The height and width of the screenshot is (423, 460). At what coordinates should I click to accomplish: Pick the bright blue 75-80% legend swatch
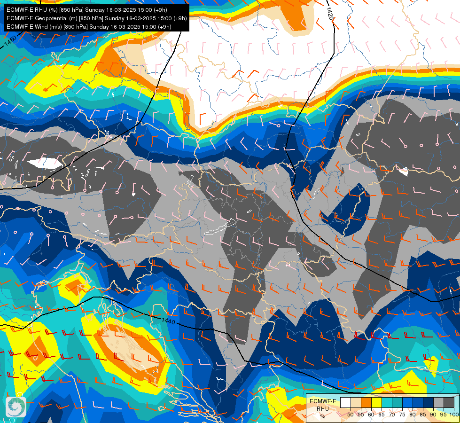coord(407,402)
